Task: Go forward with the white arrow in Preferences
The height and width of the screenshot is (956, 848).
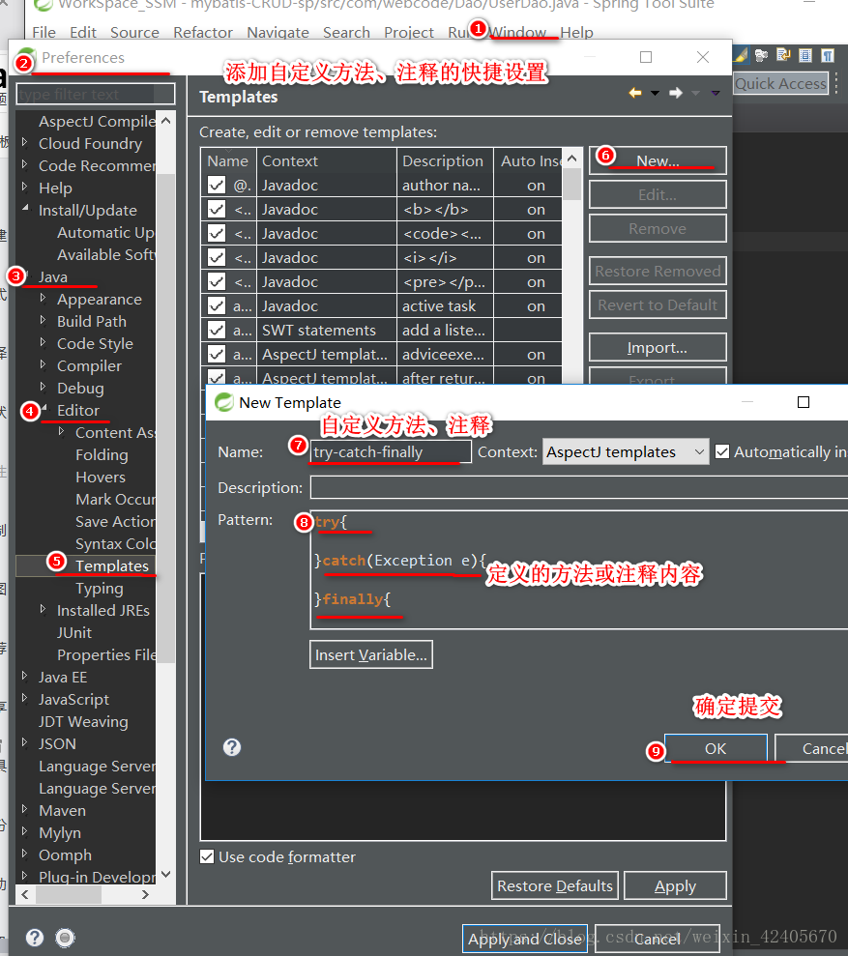Action: (675, 93)
